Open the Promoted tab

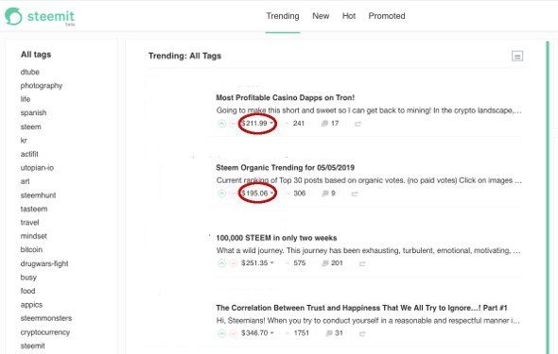click(x=387, y=16)
